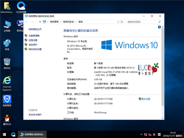Open recent locations dropdown arrow
This screenshot has height=138, width=184.
[37, 22]
